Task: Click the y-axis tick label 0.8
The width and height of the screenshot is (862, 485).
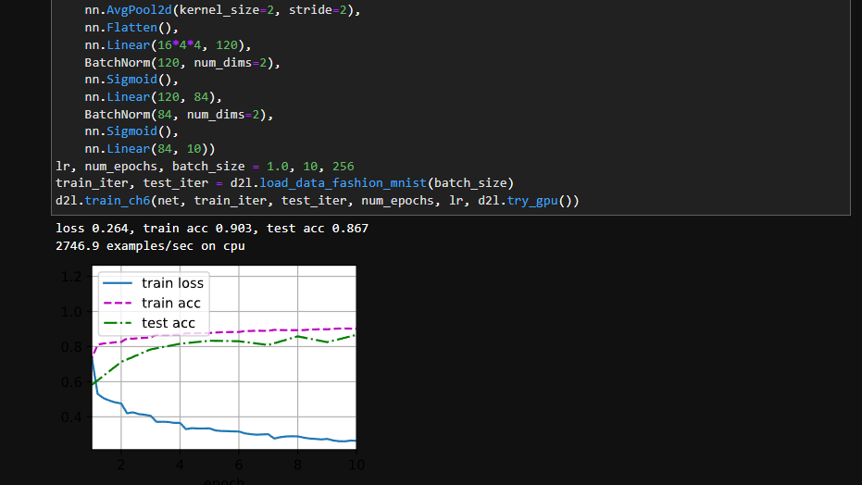Action: click(x=69, y=347)
